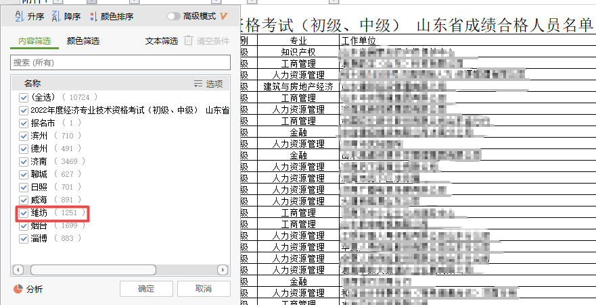Click 清空条件 trash icon
This screenshot has height=305, width=596.
(189, 40)
